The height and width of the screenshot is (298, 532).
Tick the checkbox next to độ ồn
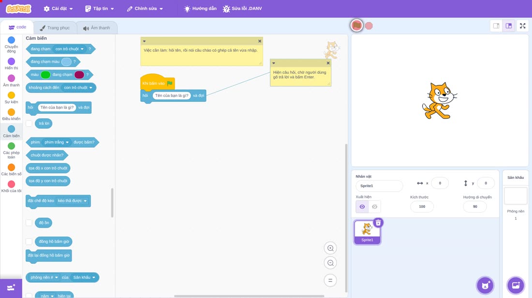(x=29, y=223)
